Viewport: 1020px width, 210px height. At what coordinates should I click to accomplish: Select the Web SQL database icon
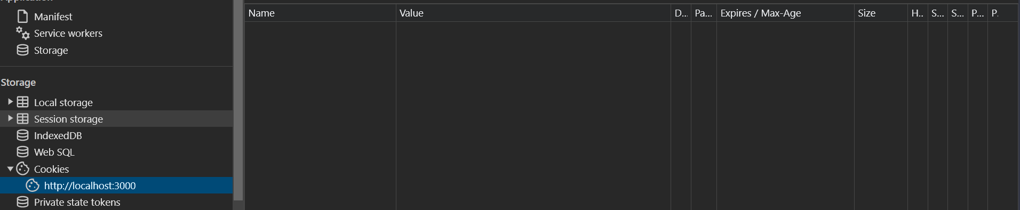[22, 152]
